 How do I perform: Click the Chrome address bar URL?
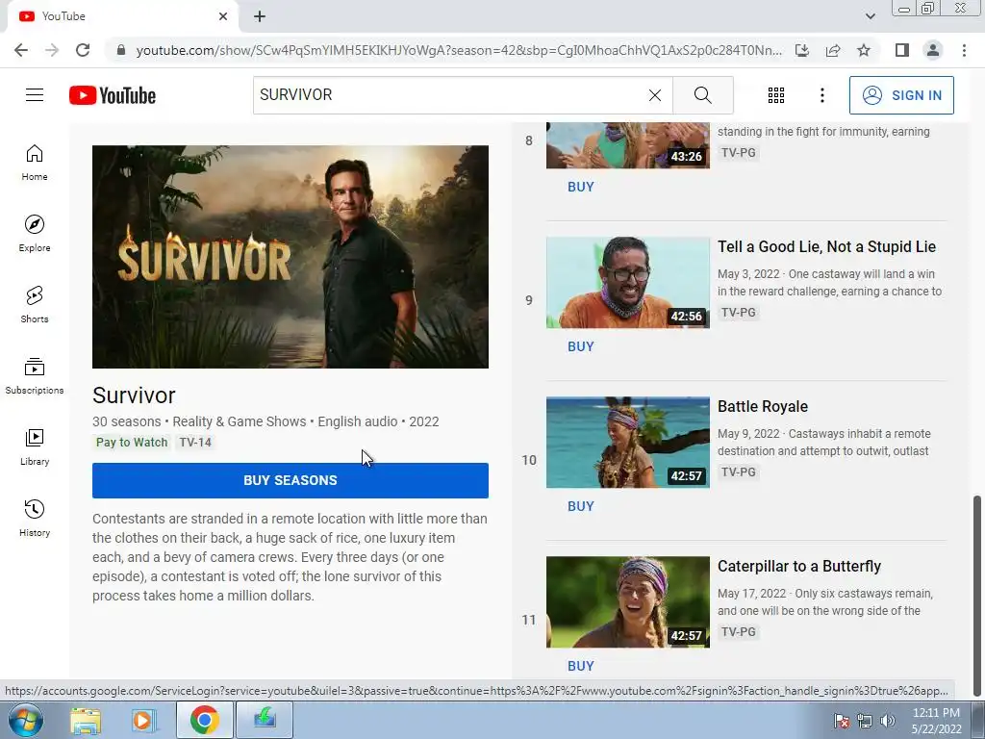(x=459, y=50)
